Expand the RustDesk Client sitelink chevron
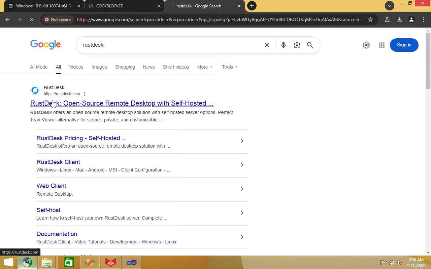The image size is (431, 269). click(242, 165)
